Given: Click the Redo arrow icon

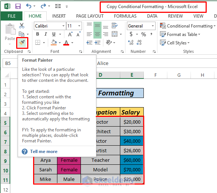Looking at the screenshot, I should (x=43, y=6).
